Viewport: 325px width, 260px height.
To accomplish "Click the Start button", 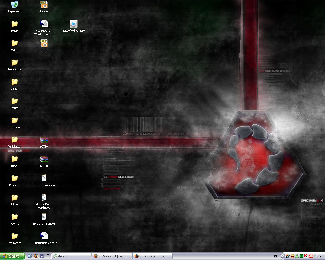I will point(12,256).
